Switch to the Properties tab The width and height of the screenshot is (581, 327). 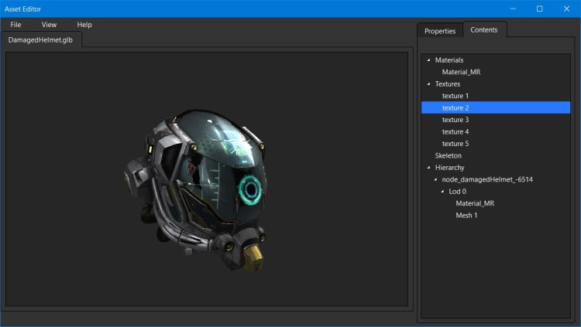tap(439, 31)
